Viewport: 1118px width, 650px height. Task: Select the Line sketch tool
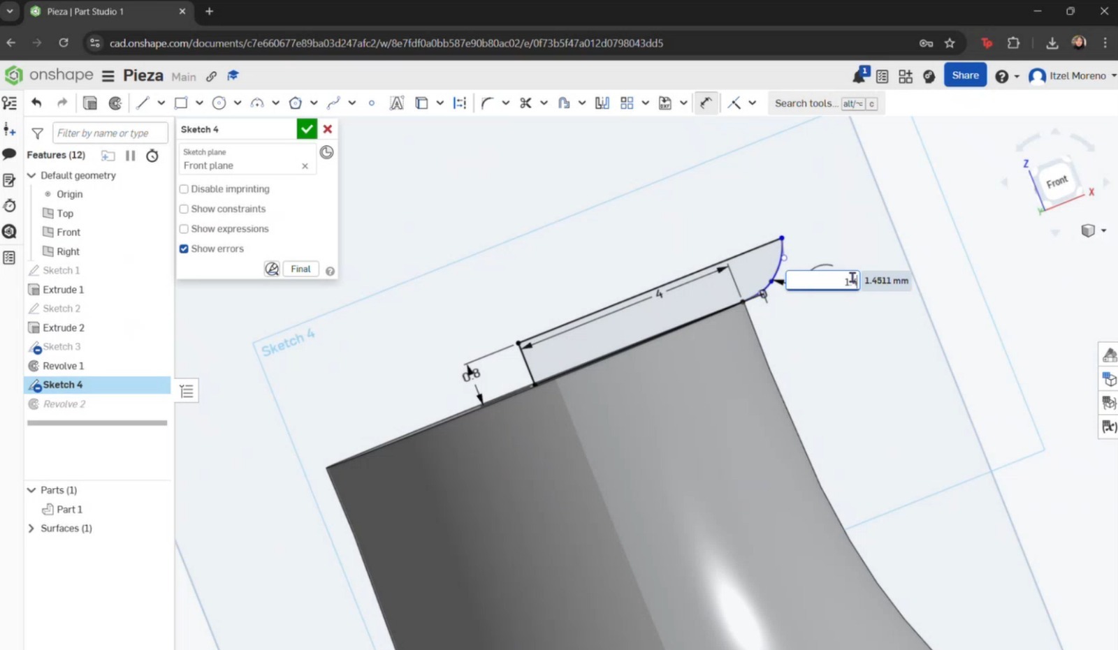(x=143, y=103)
